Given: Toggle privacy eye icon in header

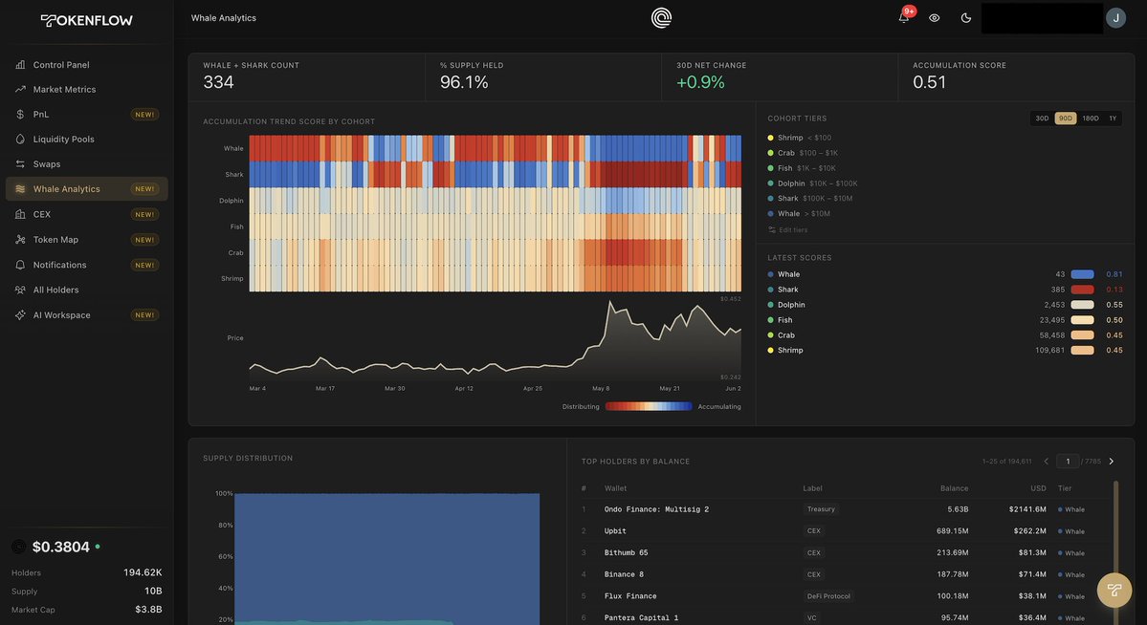Looking at the screenshot, I should pyautogui.click(x=934, y=17).
